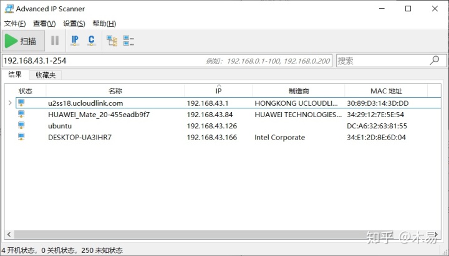Image resolution: width=449 pixels, height=256 pixels.
Task: Click manufacturer HUAWEI TECHNOLOGIES...
Action: coord(298,115)
